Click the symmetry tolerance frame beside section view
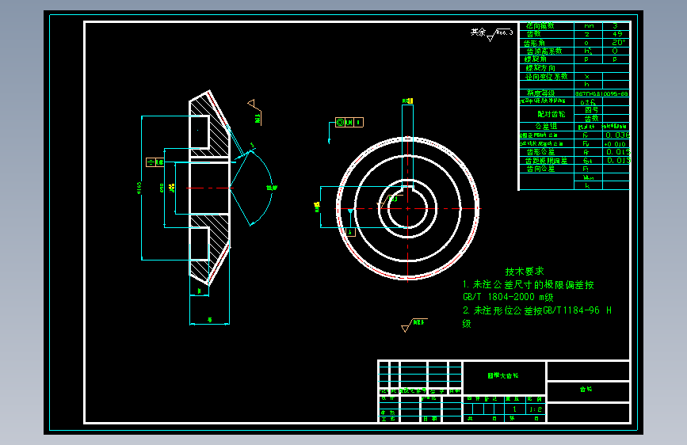 tap(155, 162)
